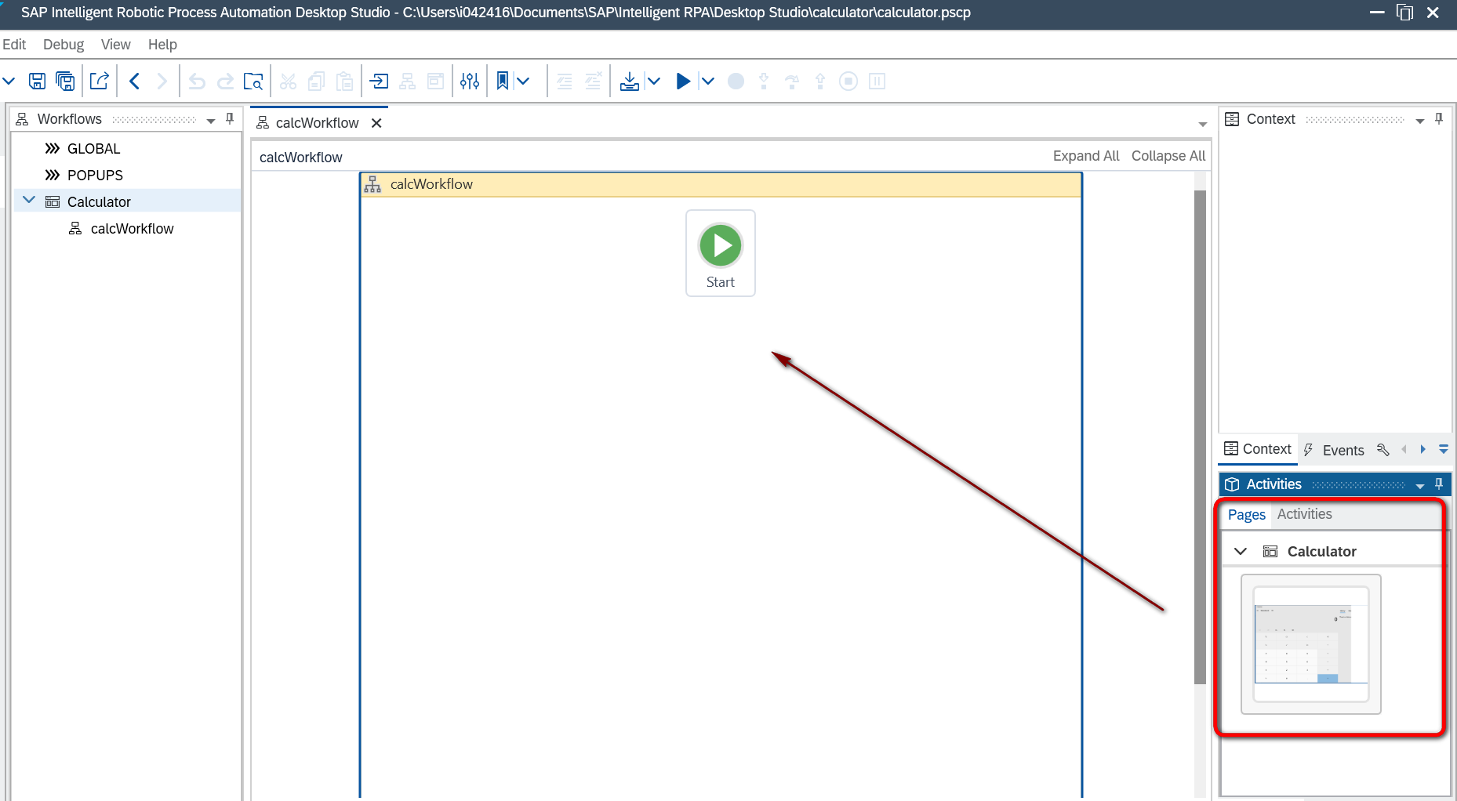Image resolution: width=1457 pixels, height=801 pixels.
Task: Click the remove-indent lines icon with X
Action: 594,80
